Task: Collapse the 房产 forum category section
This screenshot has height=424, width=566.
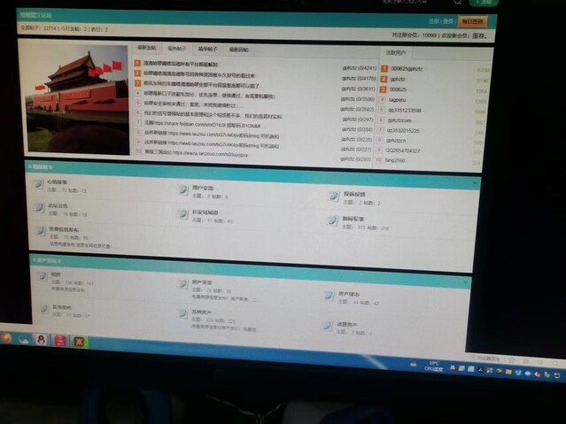Action: [465, 282]
